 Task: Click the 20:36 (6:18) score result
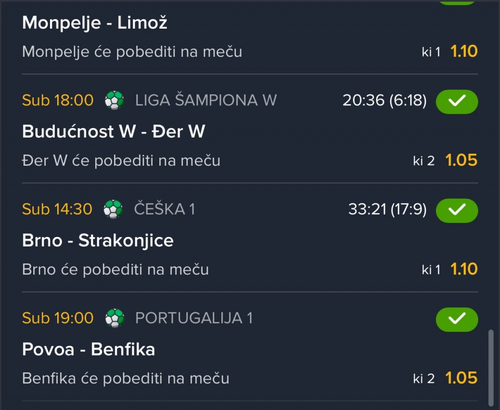(x=384, y=101)
